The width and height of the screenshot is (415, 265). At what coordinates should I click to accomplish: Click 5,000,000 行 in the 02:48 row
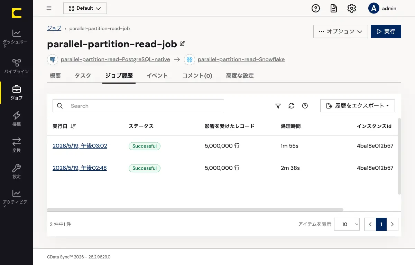(222, 168)
